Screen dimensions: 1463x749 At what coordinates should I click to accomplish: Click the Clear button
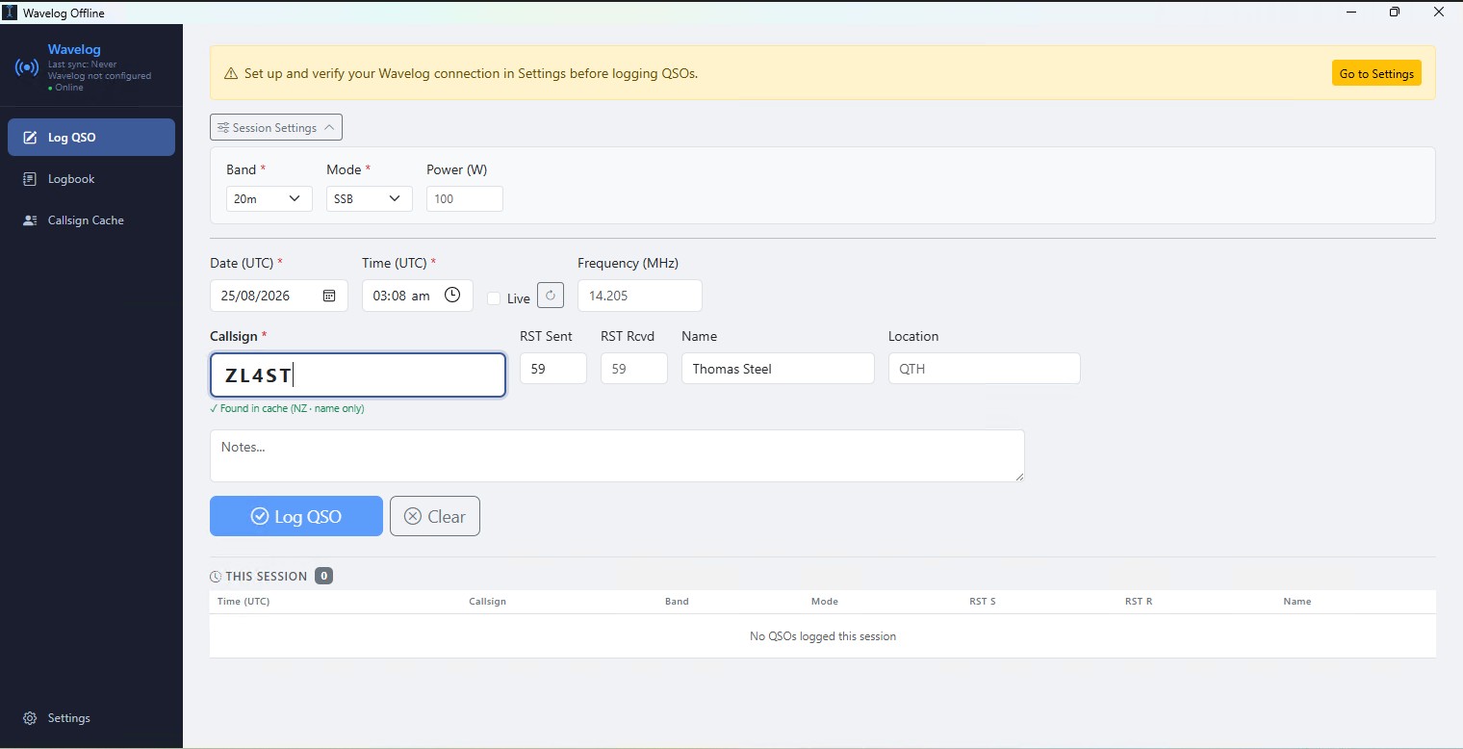pos(435,516)
